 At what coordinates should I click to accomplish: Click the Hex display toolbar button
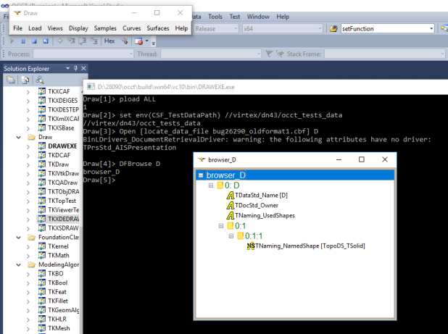click(x=109, y=41)
